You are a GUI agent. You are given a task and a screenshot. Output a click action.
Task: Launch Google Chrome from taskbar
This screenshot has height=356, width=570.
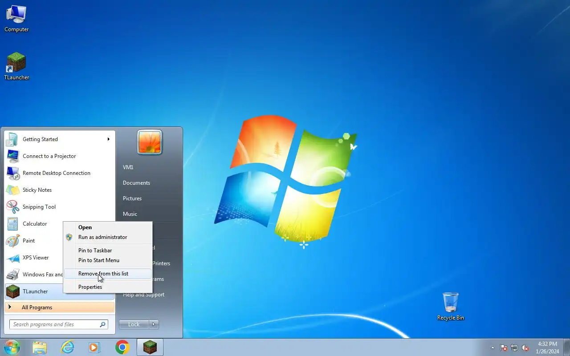click(x=122, y=347)
